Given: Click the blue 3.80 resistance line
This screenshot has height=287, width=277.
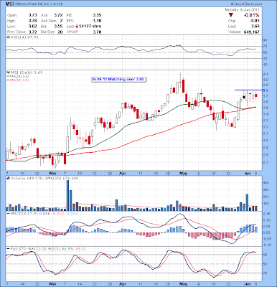Looking at the screenshot, I should [250, 90].
